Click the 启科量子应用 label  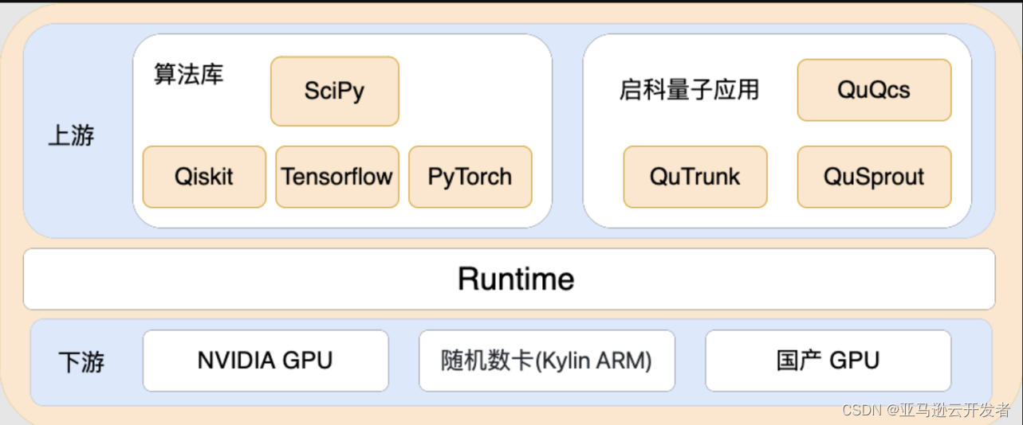tap(690, 90)
